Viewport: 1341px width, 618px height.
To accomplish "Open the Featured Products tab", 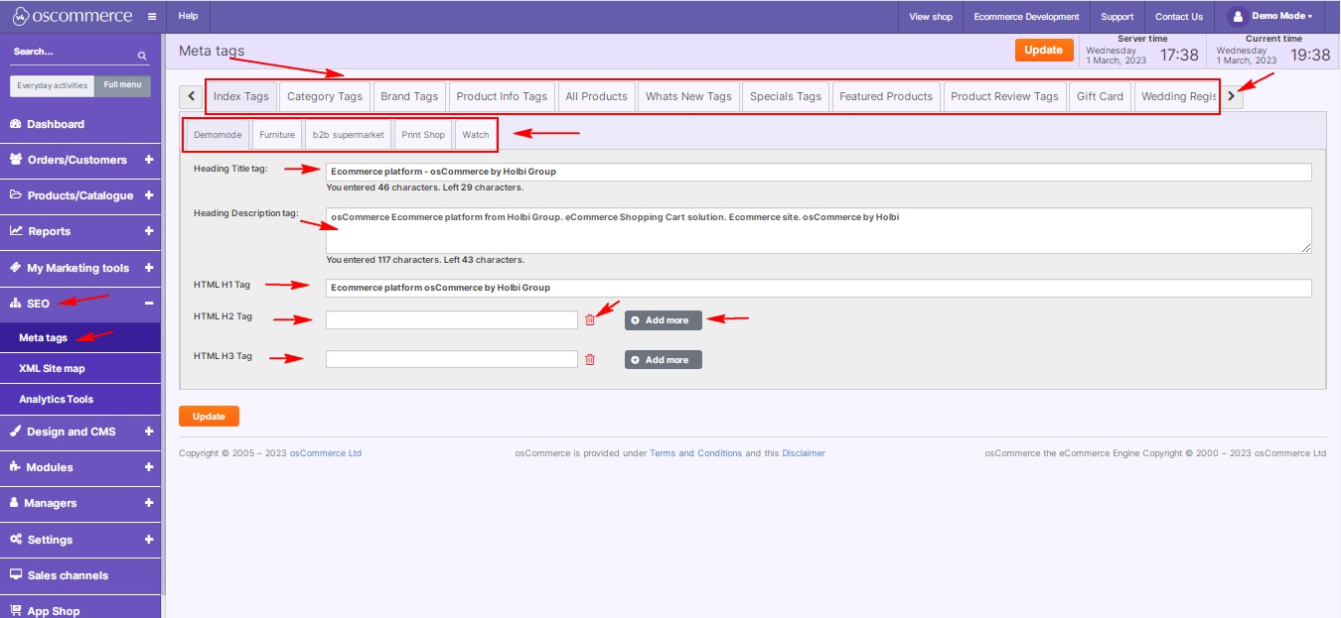I will (x=886, y=96).
